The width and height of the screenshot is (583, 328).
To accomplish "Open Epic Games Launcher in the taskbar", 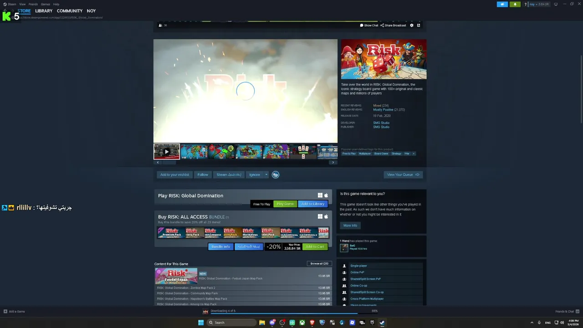I will point(372,323).
